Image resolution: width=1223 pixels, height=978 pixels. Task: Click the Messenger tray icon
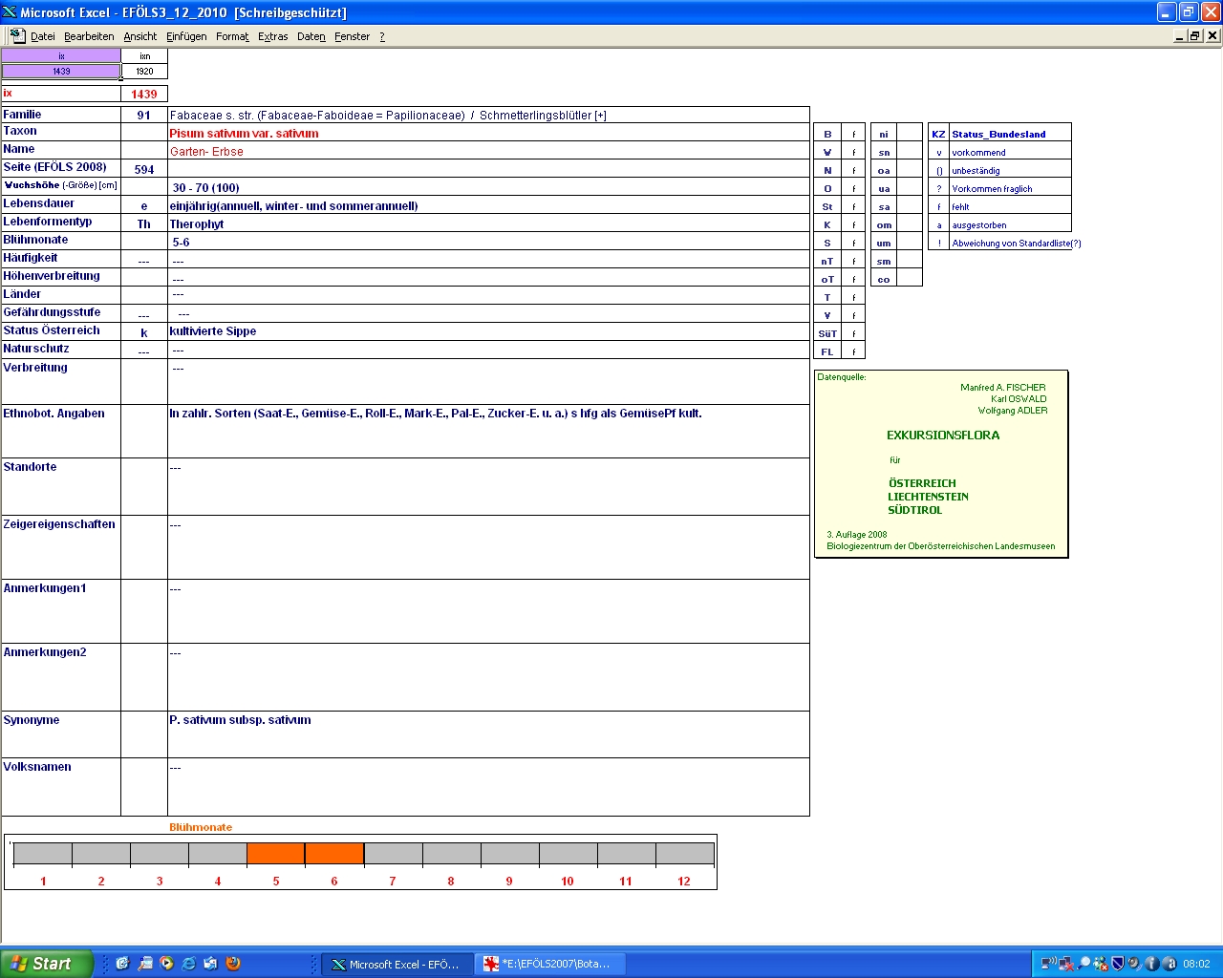point(1101,964)
